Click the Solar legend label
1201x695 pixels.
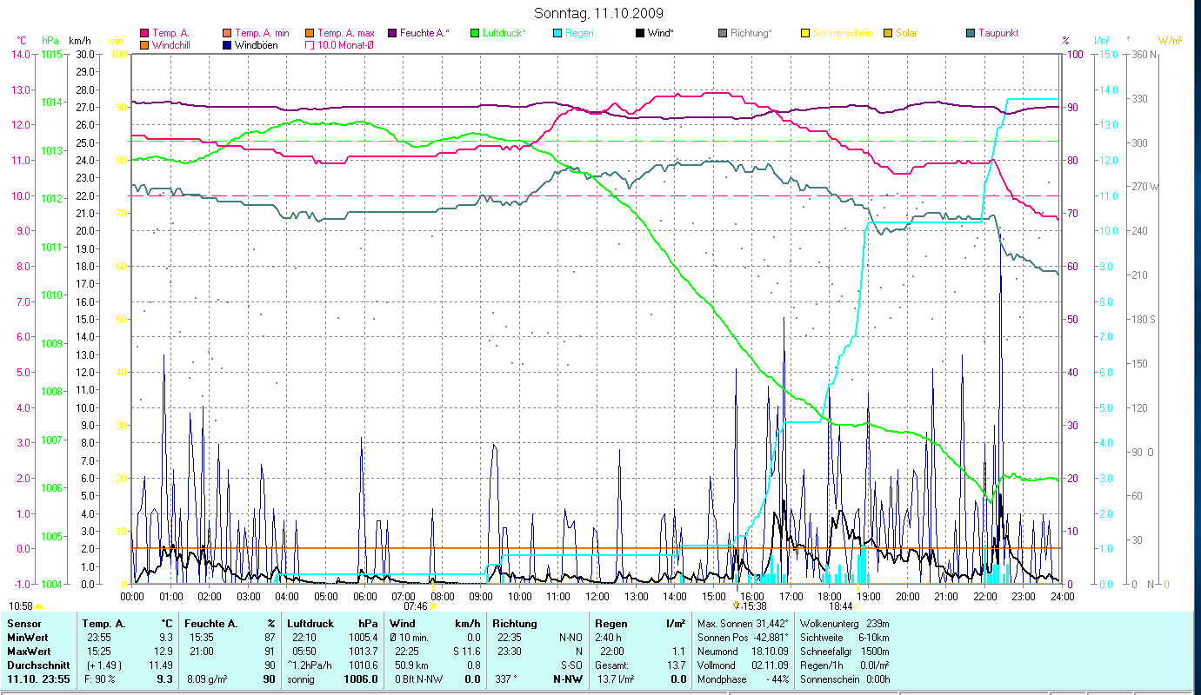tap(908, 33)
